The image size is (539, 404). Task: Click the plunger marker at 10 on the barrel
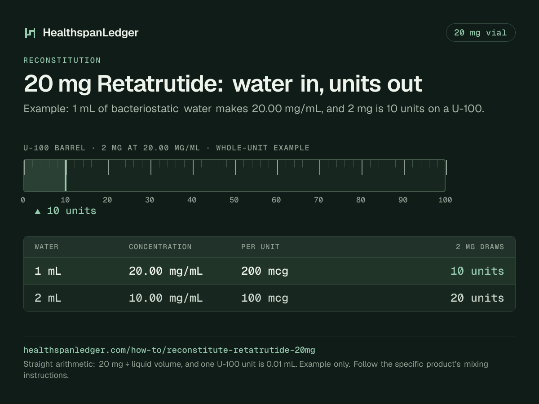[x=66, y=176]
